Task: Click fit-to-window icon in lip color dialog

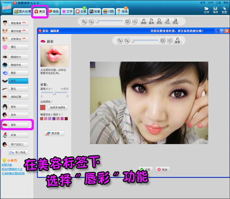Action: pos(162,40)
